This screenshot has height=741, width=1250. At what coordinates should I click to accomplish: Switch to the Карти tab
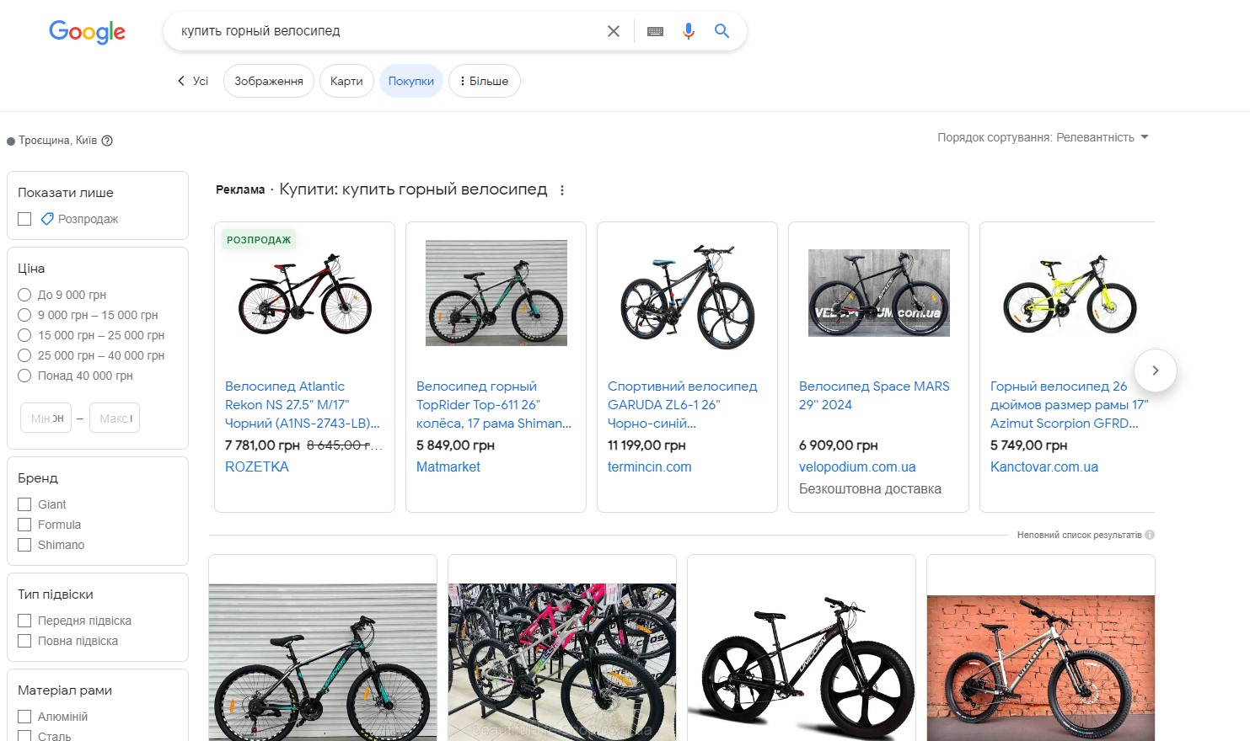346,82
